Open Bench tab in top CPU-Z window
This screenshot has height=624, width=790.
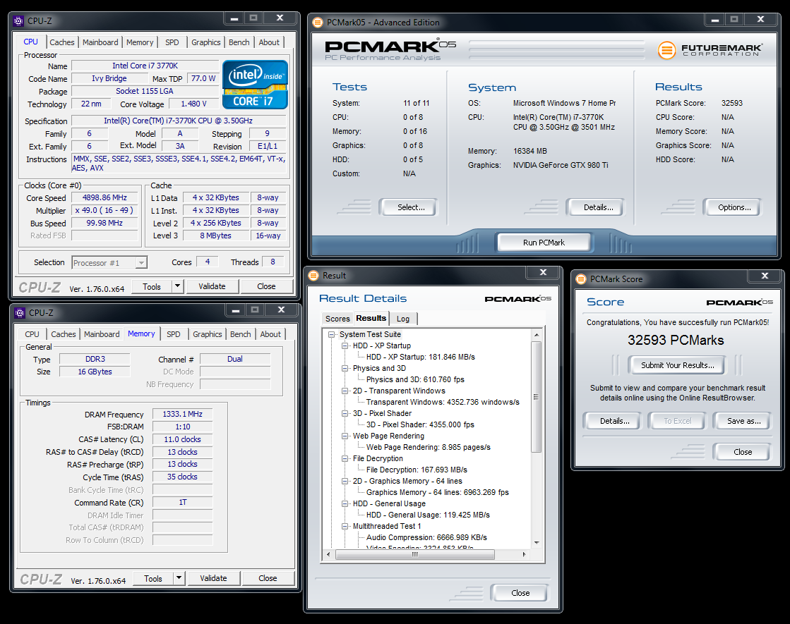pyautogui.click(x=239, y=42)
